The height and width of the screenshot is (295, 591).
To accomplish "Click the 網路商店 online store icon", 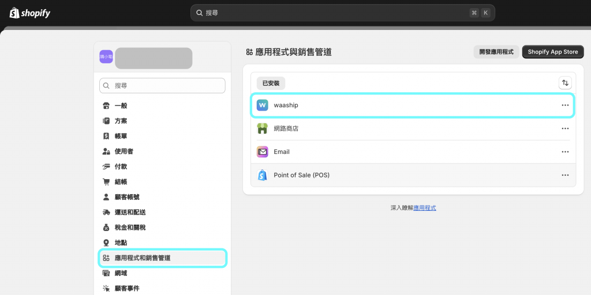I will (x=263, y=128).
